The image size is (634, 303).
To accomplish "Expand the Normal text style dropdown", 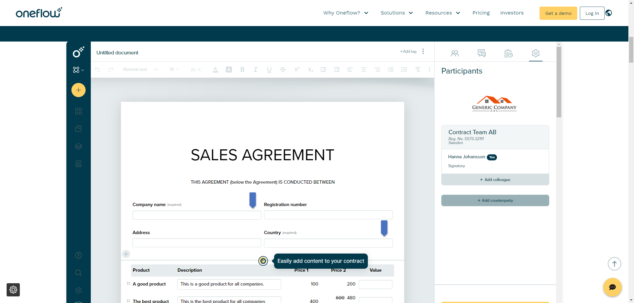I will point(140,70).
